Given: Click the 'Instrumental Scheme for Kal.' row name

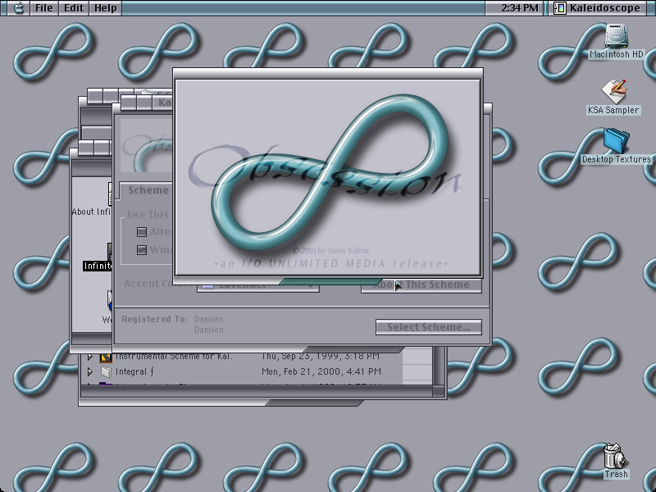Looking at the screenshot, I should coord(174,357).
